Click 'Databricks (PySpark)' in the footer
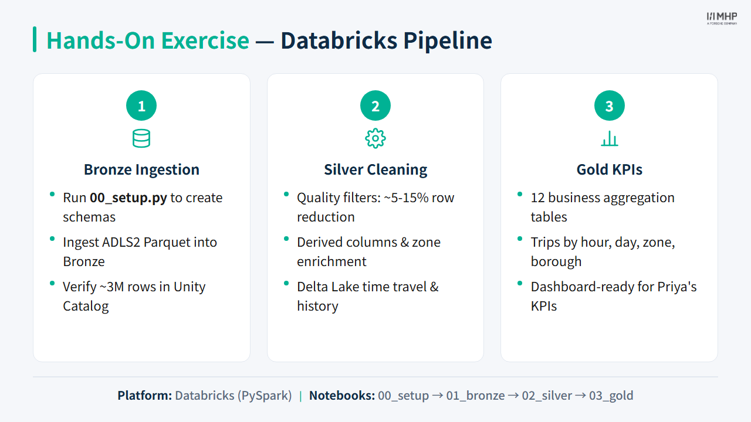The width and height of the screenshot is (751, 422). tap(234, 395)
